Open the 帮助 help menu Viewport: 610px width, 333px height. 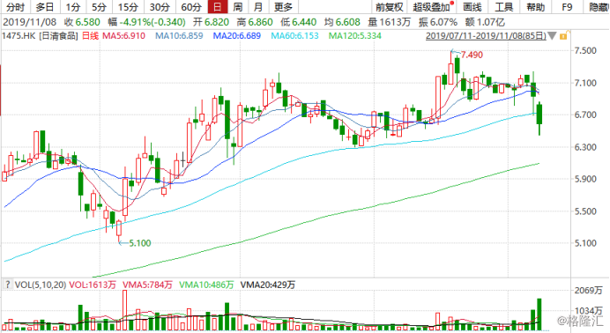tap(536, 7)
